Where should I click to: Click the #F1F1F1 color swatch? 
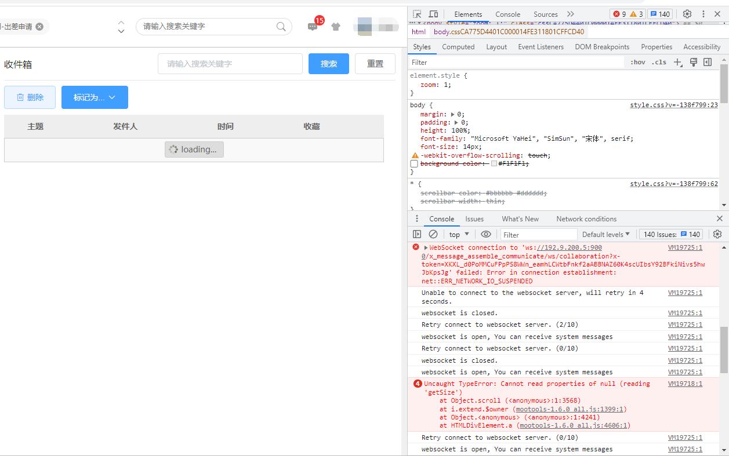click(x=494, y=164)
